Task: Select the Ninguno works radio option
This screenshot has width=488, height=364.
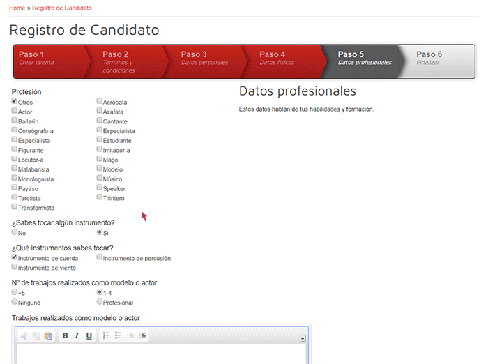Action: click(15, 302)
